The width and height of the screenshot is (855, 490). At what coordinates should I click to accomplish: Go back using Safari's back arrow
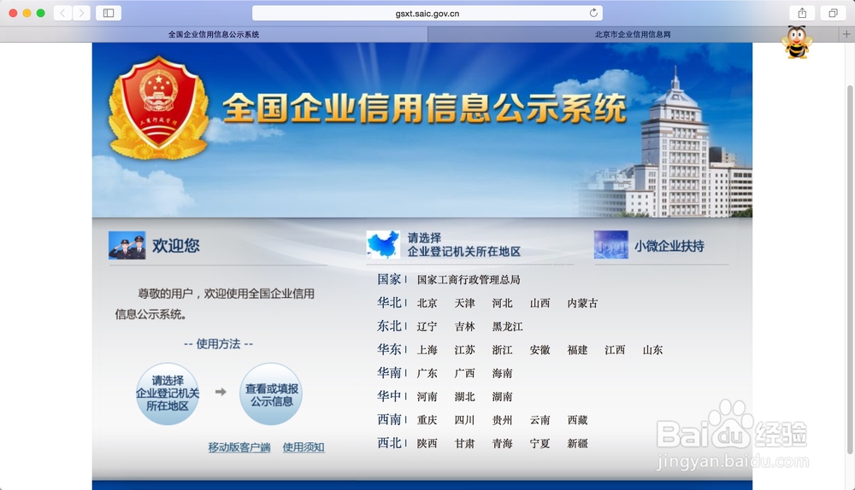(62, 13)
